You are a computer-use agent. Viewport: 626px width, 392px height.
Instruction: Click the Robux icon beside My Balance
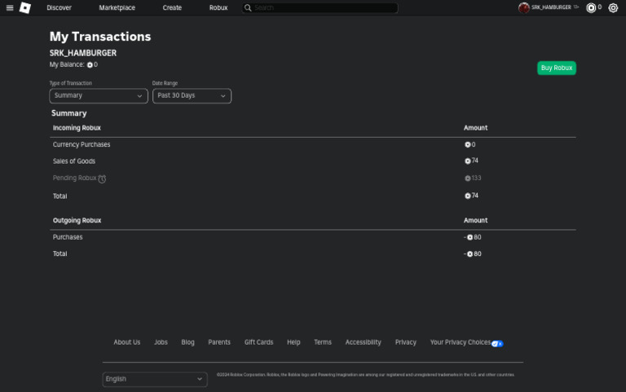click(x=90, y=64)
